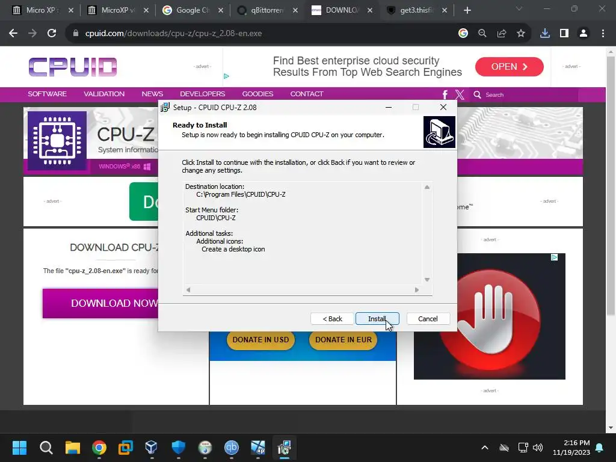
Task: Reload the current page
Action: [x=52, y=34]
